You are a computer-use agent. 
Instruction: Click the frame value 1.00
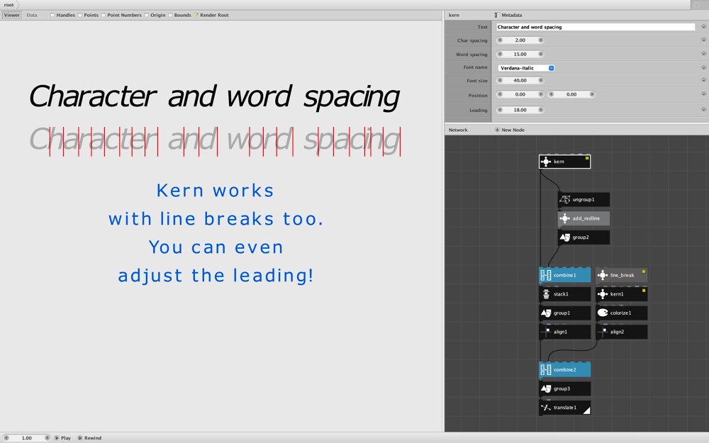(27, 437)
